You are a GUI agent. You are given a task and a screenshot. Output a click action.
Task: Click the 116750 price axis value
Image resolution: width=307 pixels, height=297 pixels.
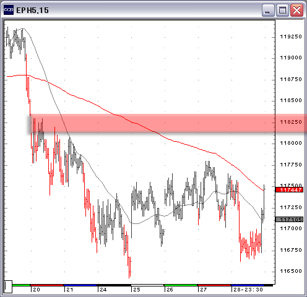[x=290, y=250]
